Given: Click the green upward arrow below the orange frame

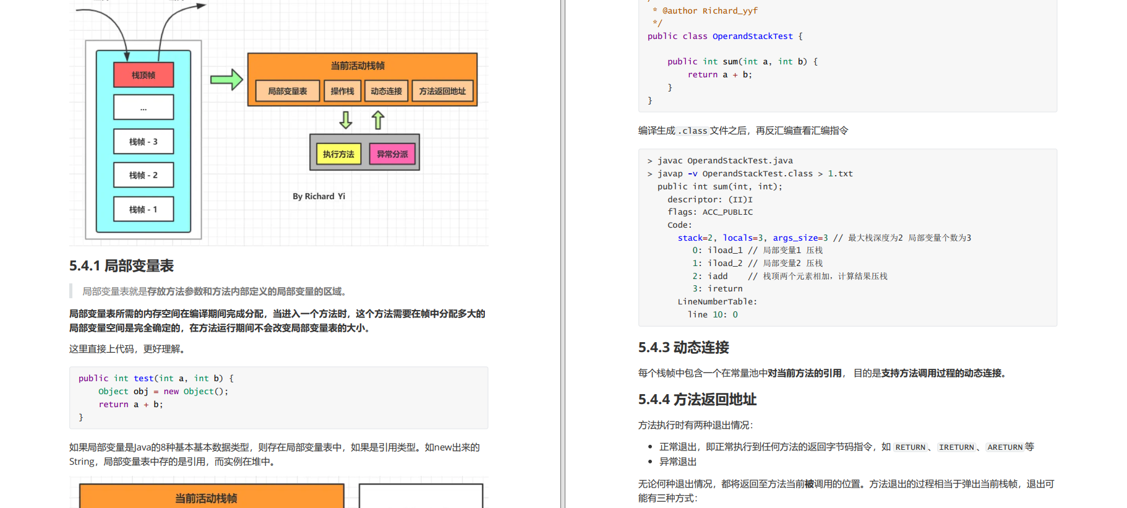Looking at the screenshot, I should (378, 120).
